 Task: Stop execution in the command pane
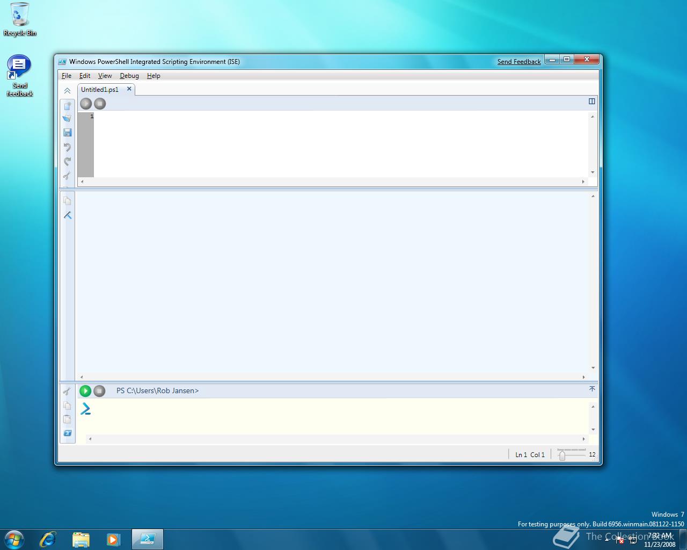pyautogui.click(x=99, y=391)
